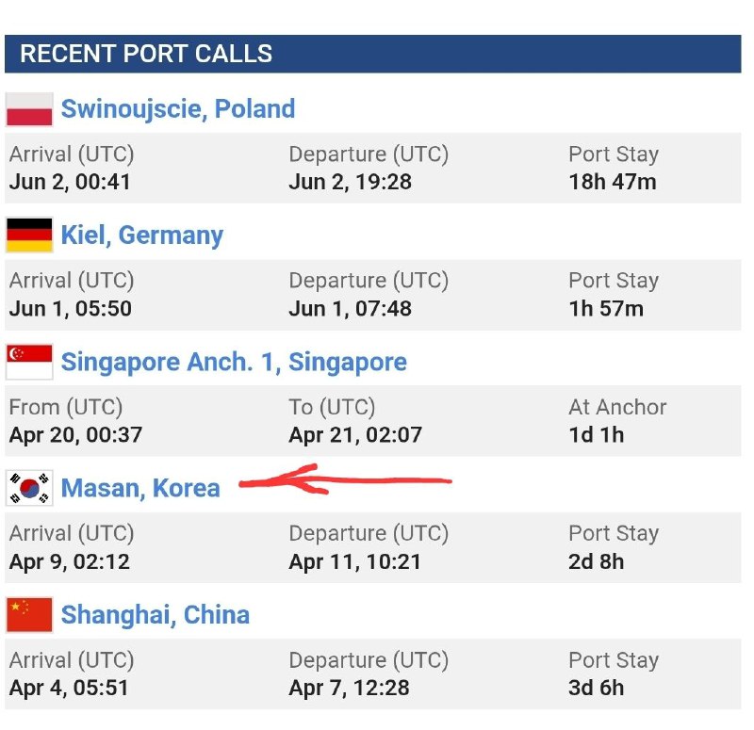Screen dimensions: 754x730
Task: Click Kiel port stay 1h 57m
Action: [606, 309]
